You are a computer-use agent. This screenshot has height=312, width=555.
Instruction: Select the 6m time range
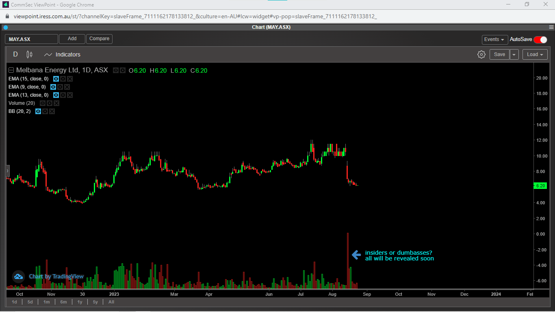coord(63,302)
